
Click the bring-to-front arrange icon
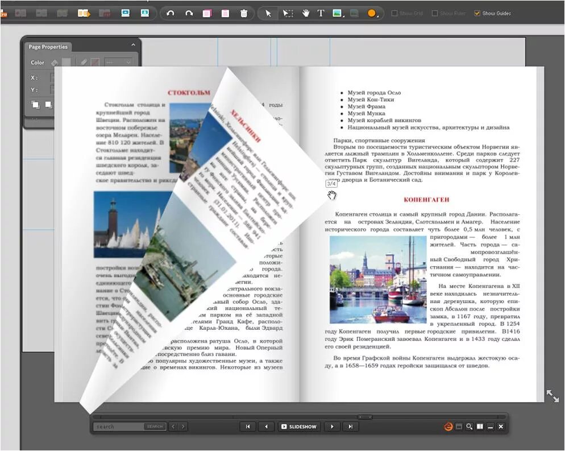click(x=35, y=105)
